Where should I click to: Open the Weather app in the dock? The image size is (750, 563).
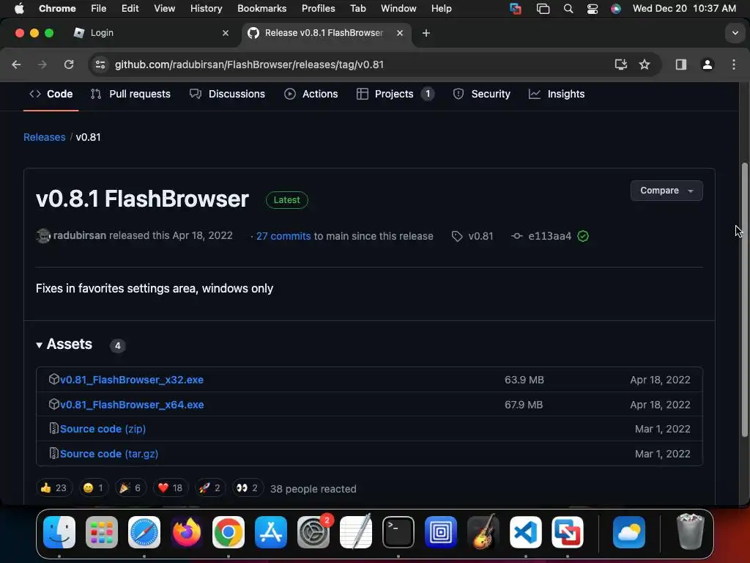[x=628, y=532]
